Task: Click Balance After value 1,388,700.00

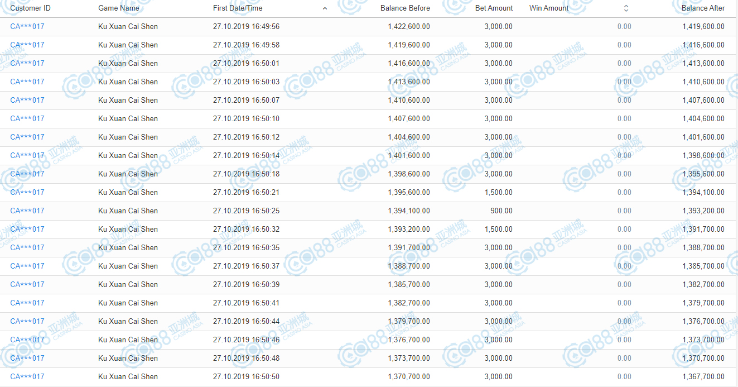Action: point(703,248)
